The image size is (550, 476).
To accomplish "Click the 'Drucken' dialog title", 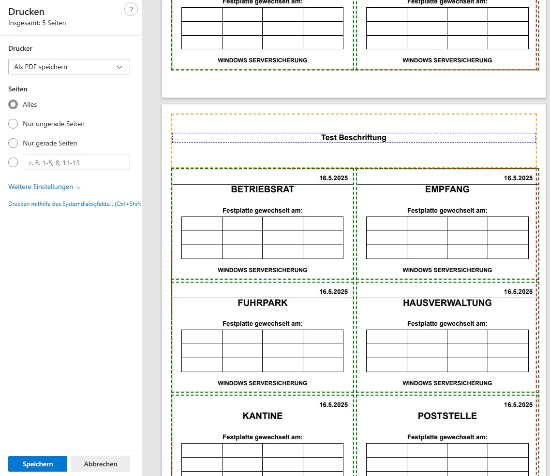I will pyautogui.click(x=27, y=12).
